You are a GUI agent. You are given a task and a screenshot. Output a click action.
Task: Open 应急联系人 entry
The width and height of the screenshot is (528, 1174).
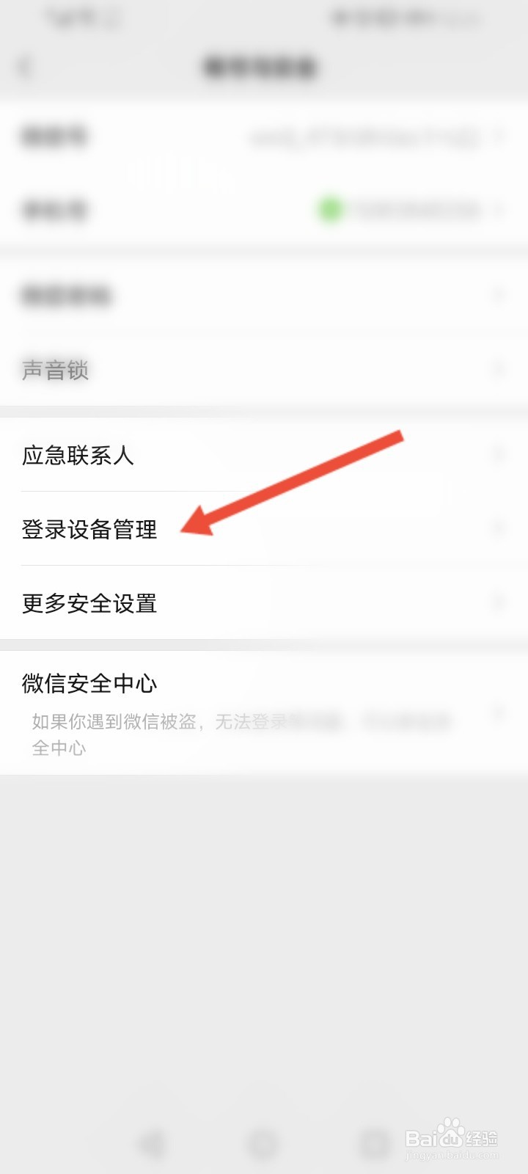[264, 455]
